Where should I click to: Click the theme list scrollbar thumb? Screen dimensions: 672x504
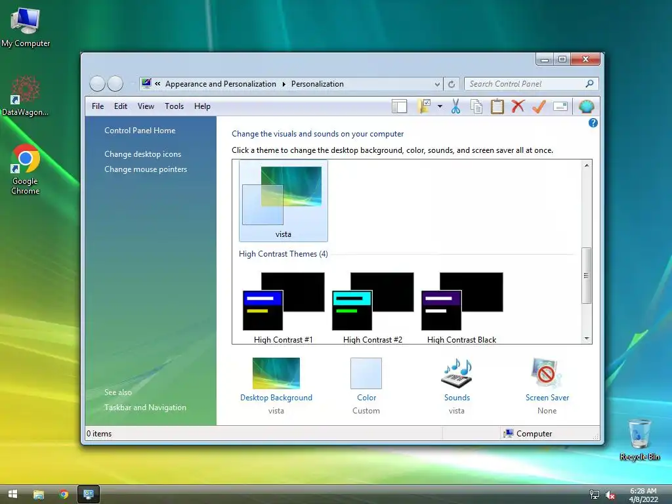pos(587,276)
